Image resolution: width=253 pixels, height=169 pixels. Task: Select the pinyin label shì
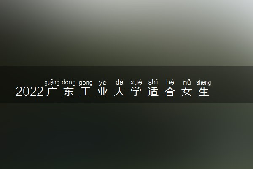153,82
